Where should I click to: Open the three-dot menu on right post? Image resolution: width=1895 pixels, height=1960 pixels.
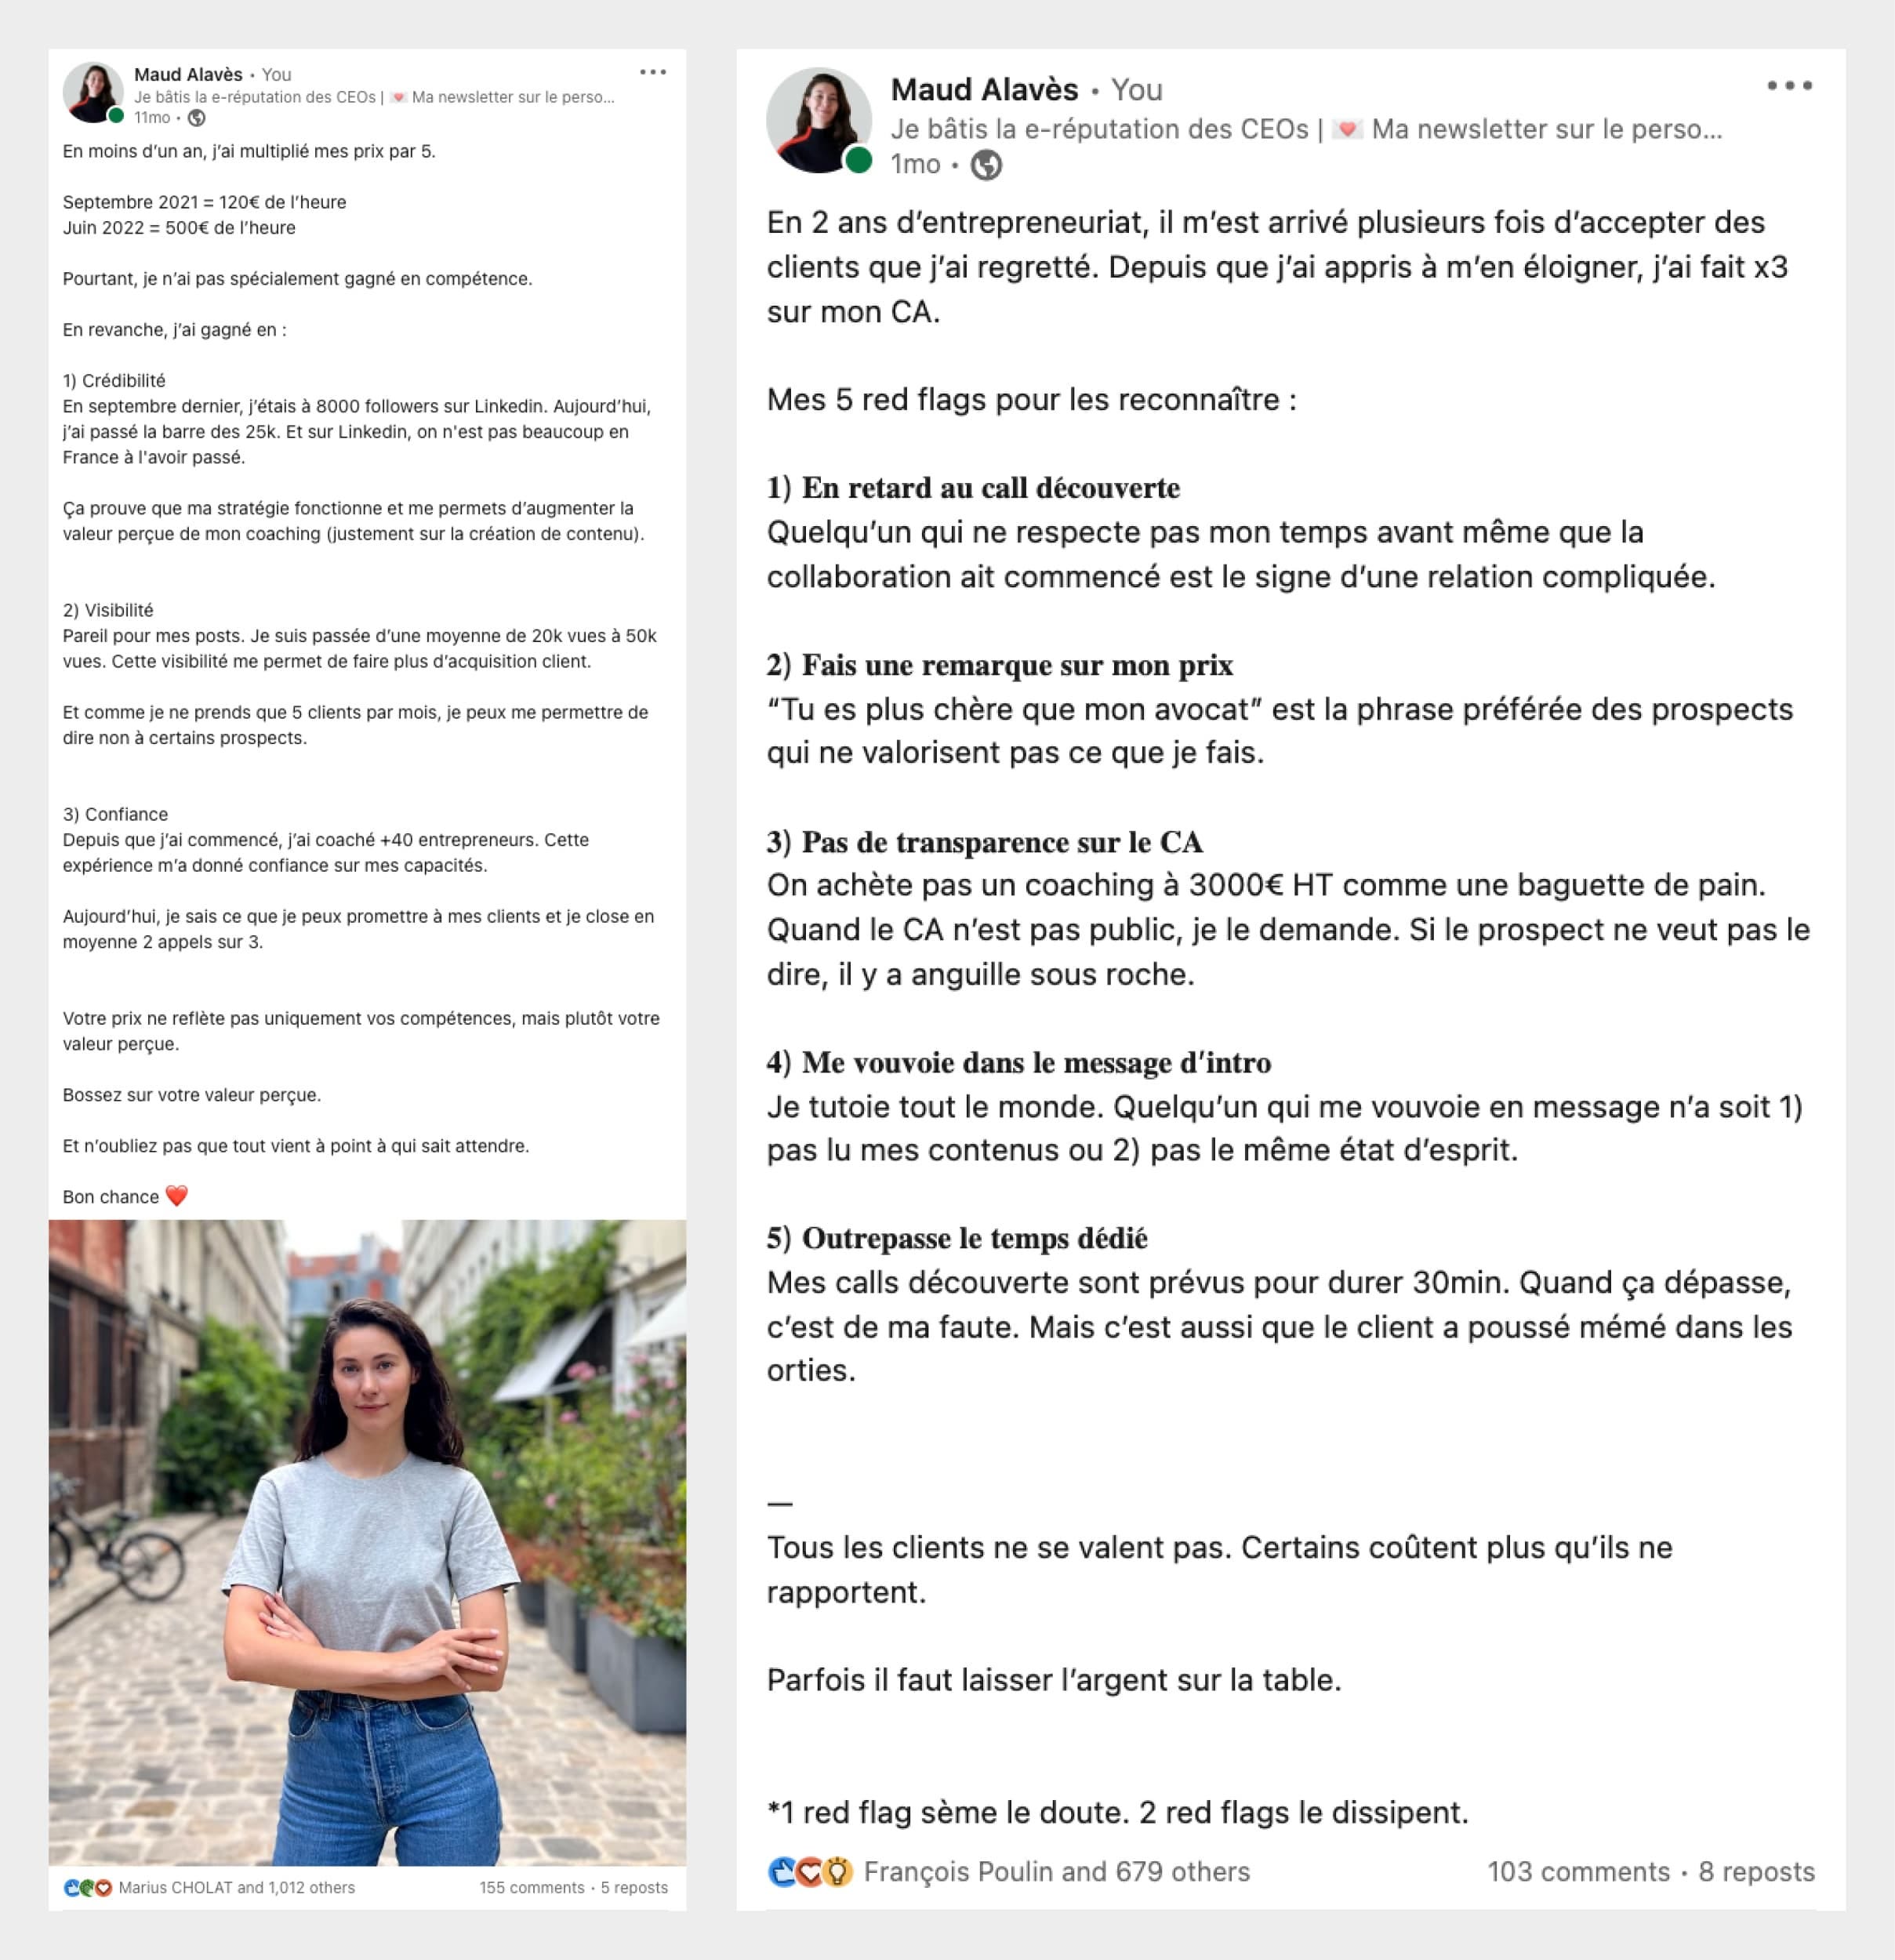[x=1789, y=86]
